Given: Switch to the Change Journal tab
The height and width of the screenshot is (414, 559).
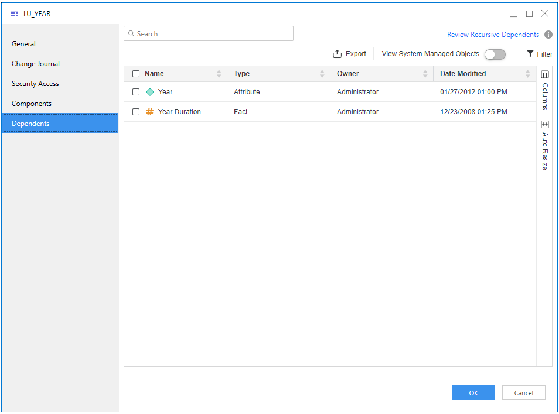Looking at the screenshot, I should coord(36,64).
